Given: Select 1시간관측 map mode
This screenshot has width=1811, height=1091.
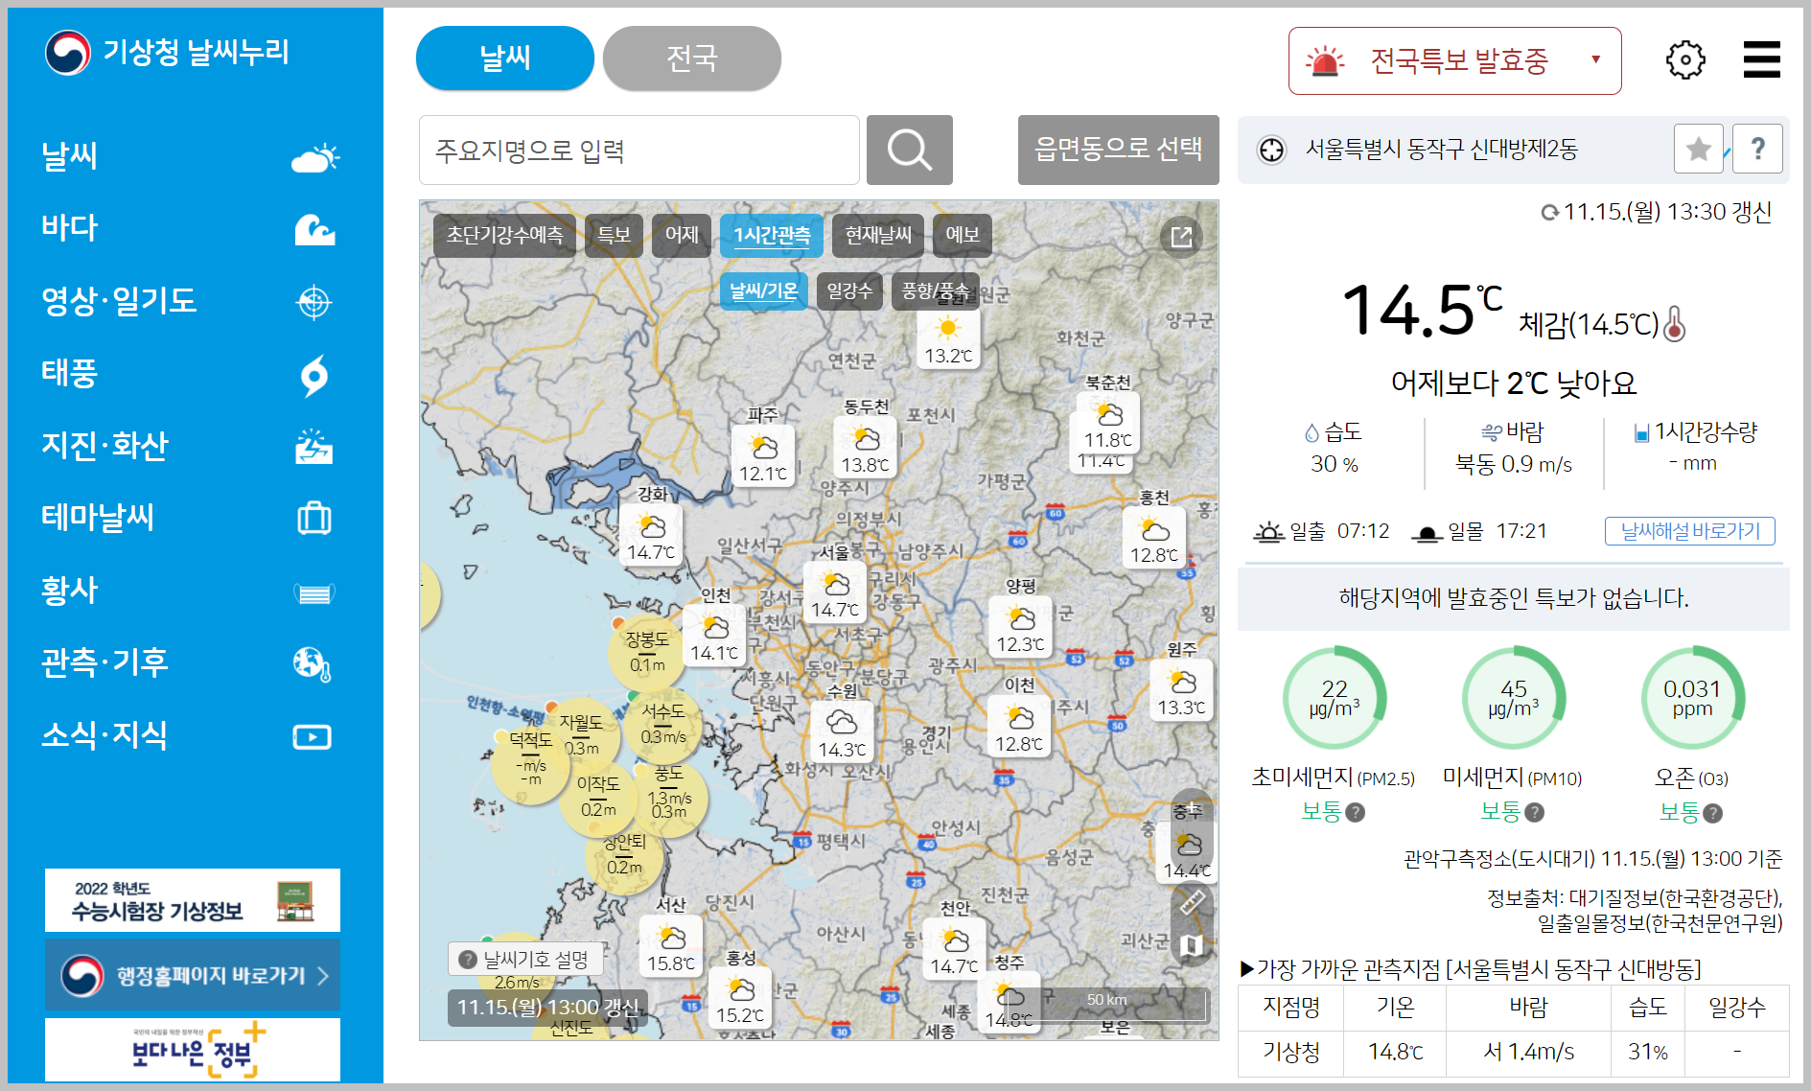Looking at the screenshot, I should point(772,235).
